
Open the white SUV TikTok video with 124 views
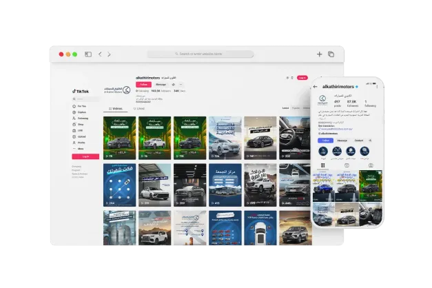tap(225, 138)
